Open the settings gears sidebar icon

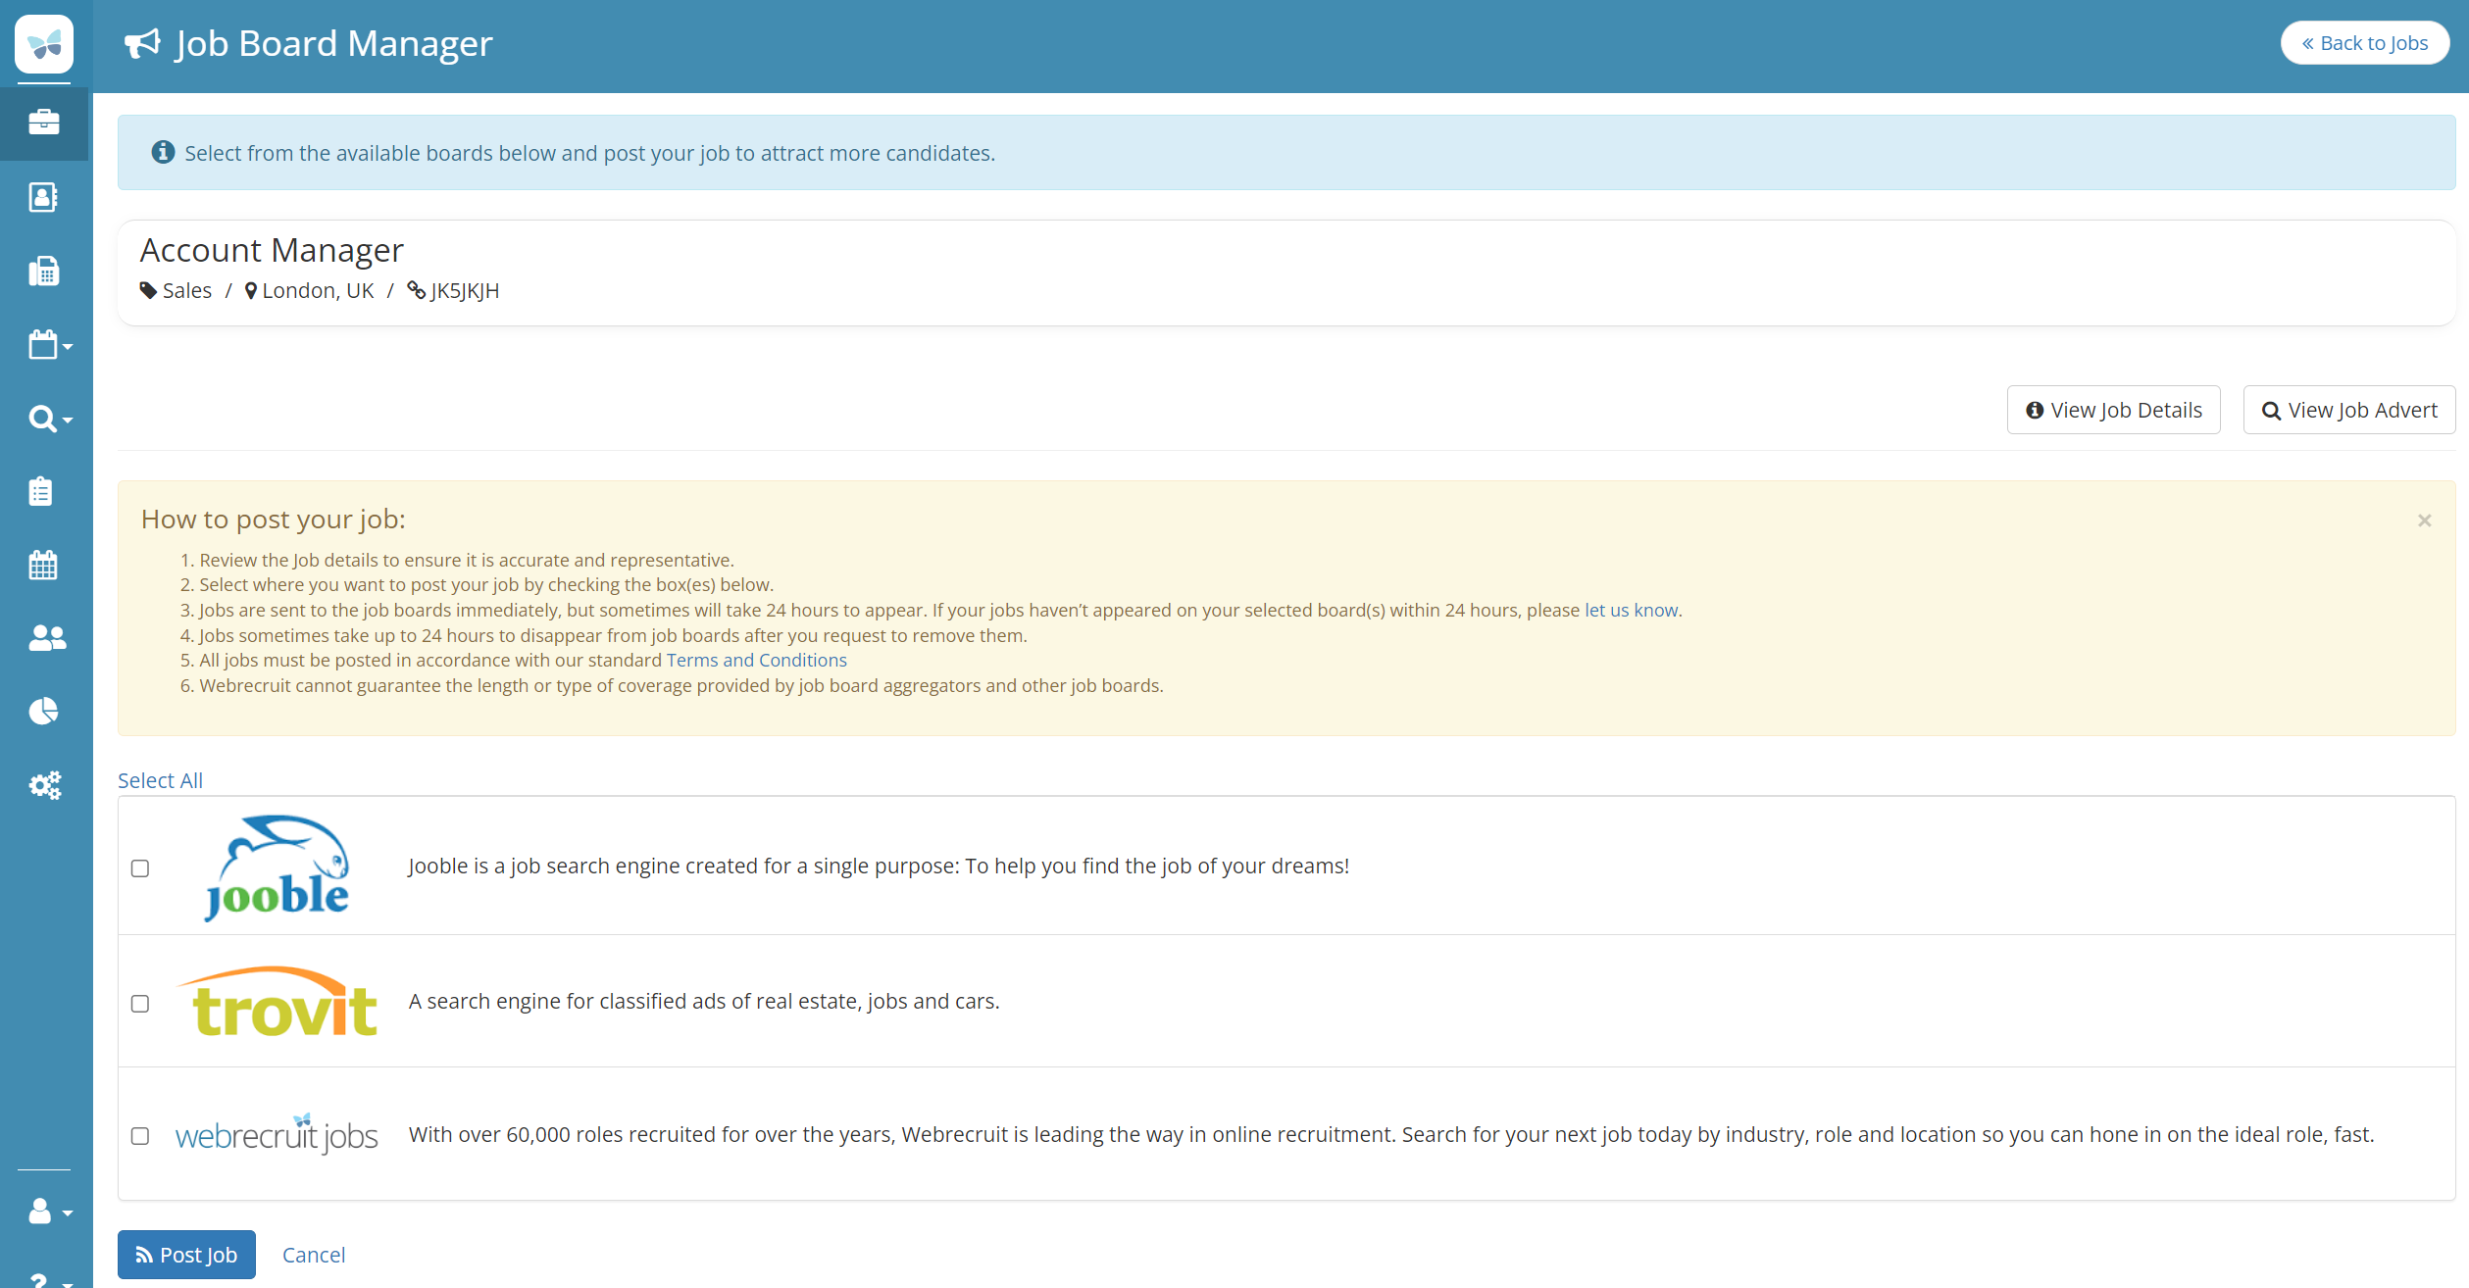[x=45, y=785]
